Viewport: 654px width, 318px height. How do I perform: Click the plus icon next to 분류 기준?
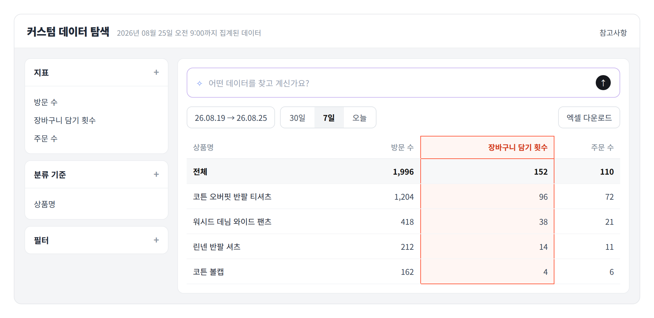click(x=156, y=174)
